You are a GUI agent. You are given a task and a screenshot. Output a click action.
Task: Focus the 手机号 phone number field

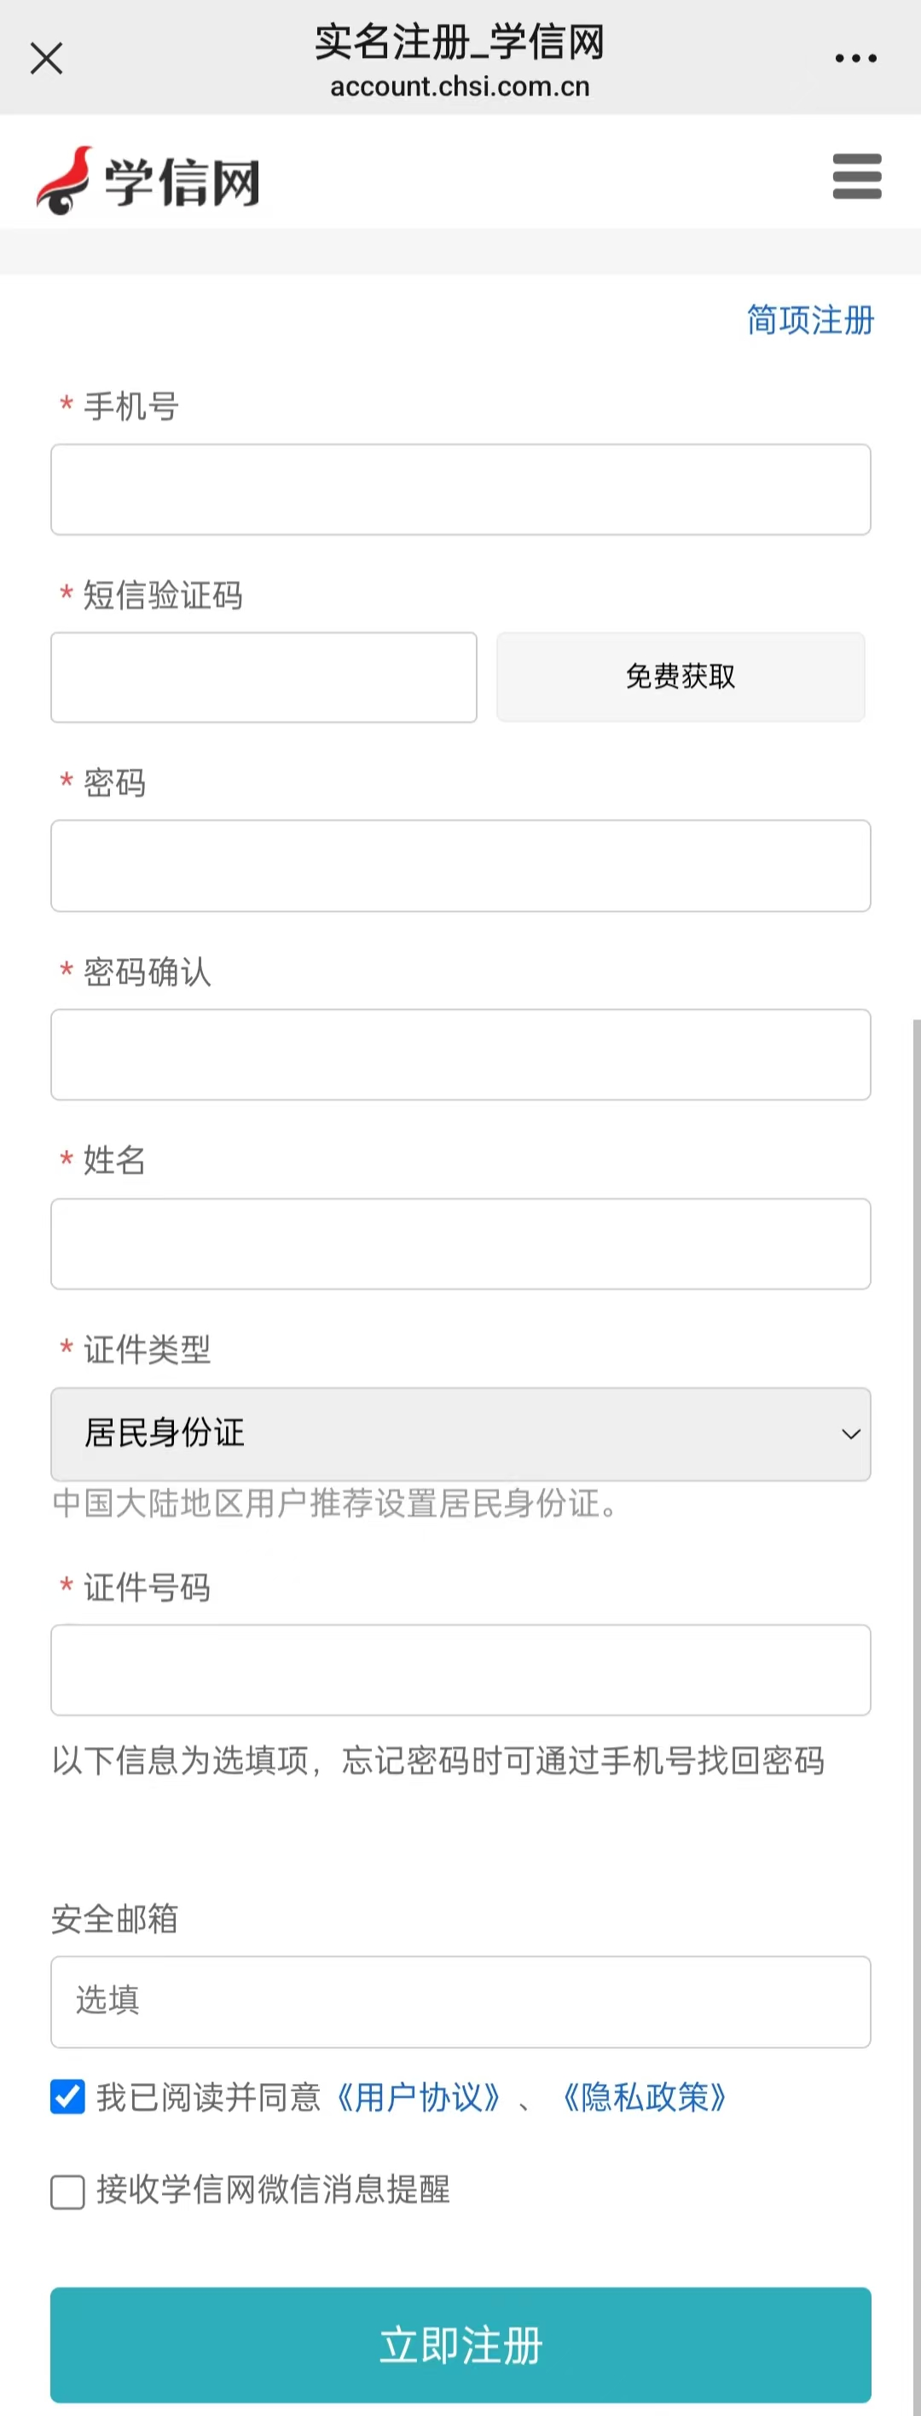point(460,490)
